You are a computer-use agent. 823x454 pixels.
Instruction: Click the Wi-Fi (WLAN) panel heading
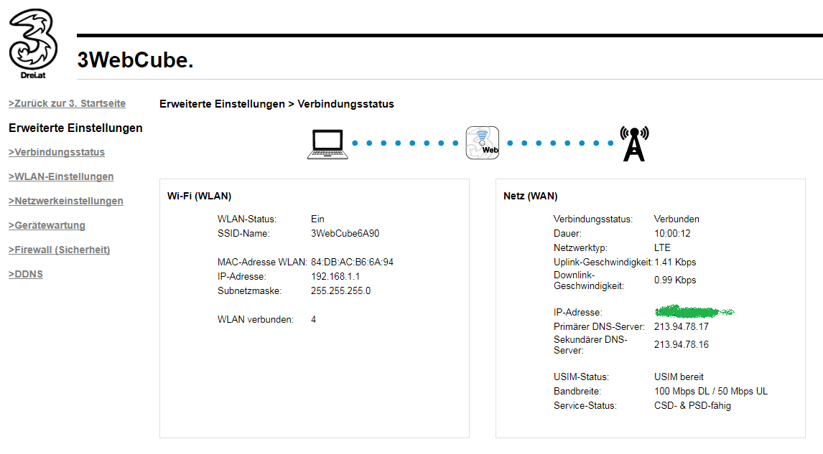tap(200, 196)
